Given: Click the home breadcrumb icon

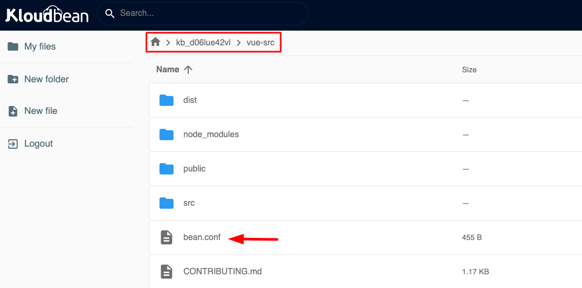Looking at the screenshot, I should (155, 42).
